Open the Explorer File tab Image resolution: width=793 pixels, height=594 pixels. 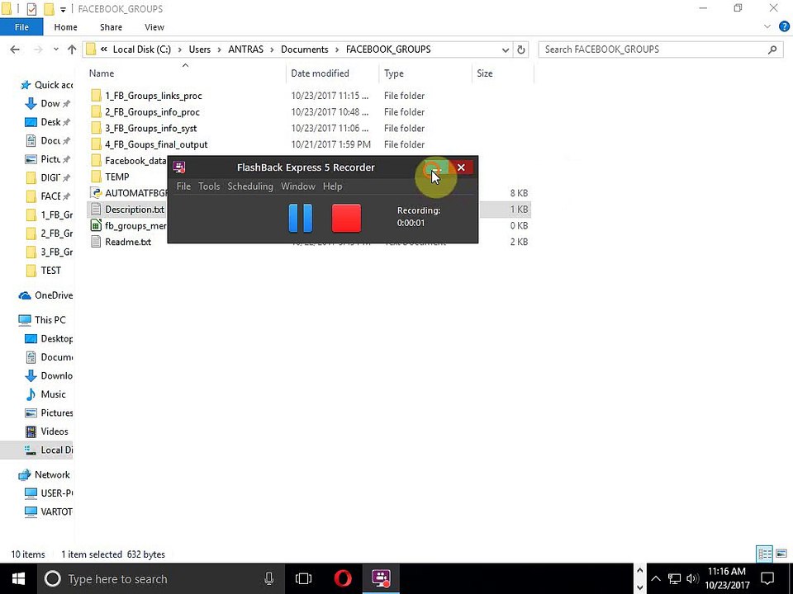(x=21, y=27)
